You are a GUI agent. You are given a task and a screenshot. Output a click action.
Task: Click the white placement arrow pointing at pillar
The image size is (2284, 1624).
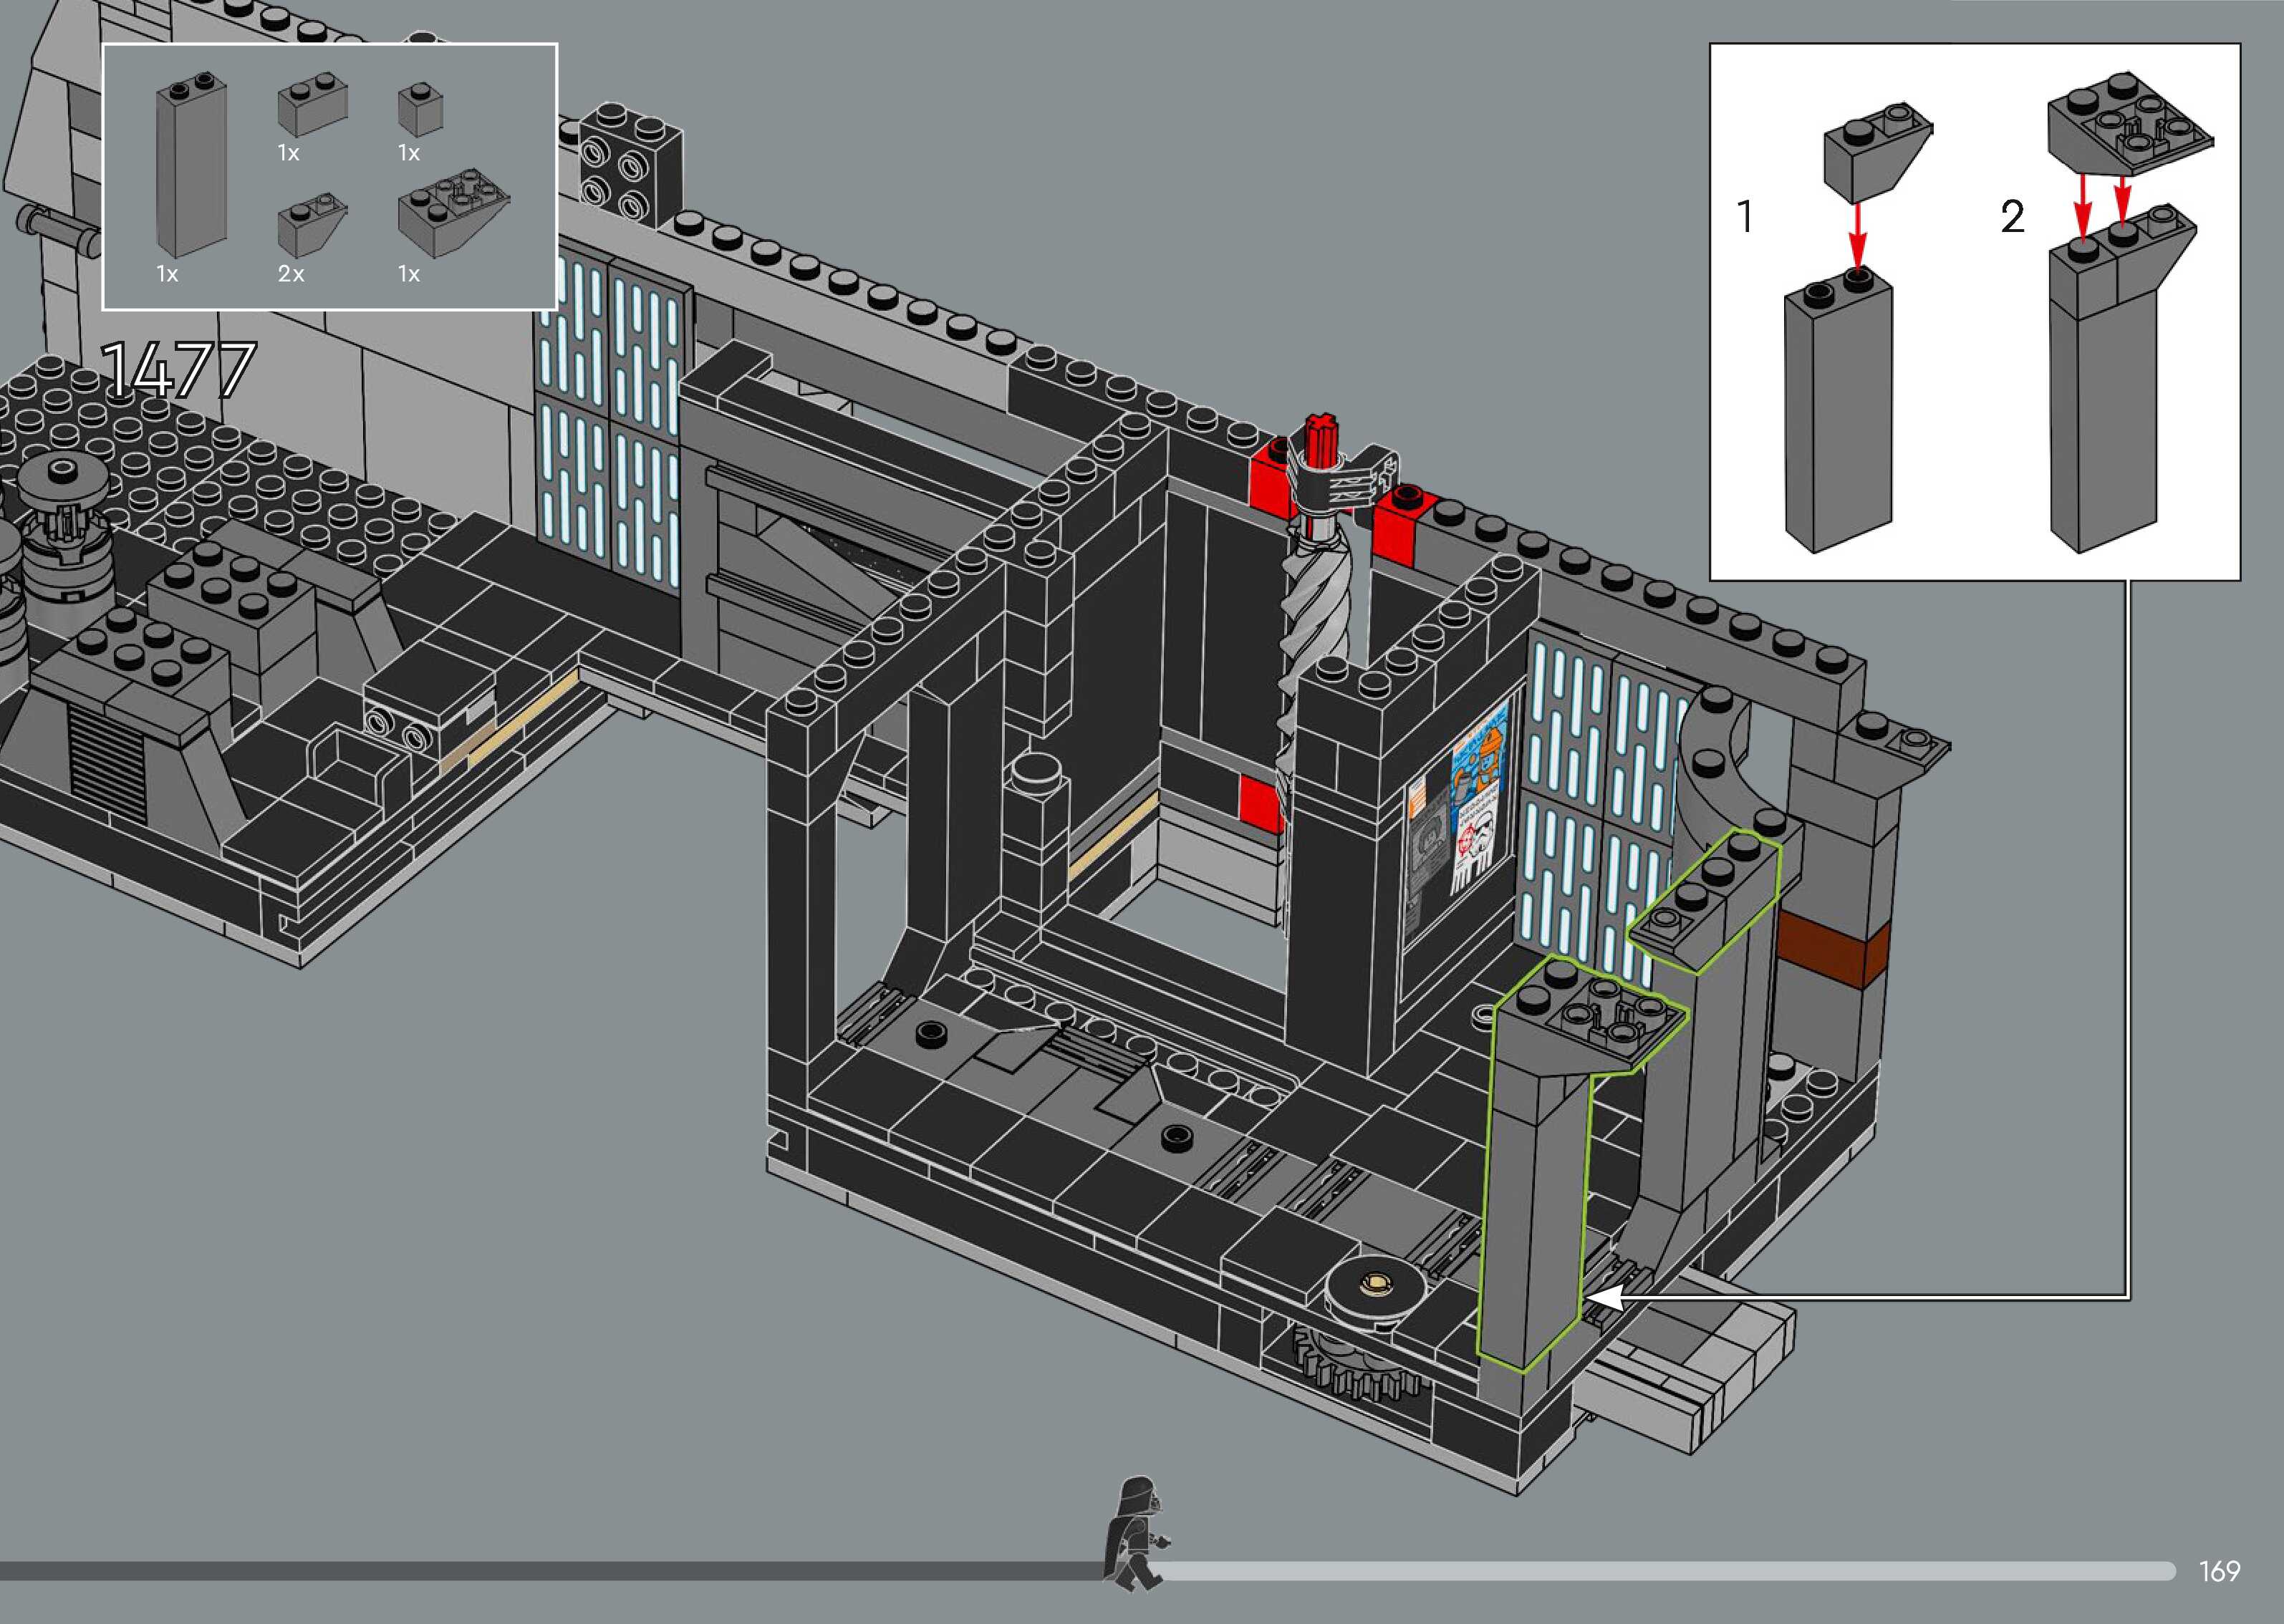(1607, 1298)
